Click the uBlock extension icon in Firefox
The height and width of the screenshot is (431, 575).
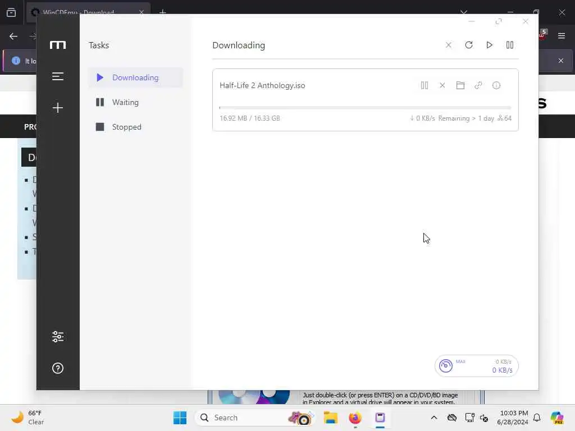click(543, 34)
